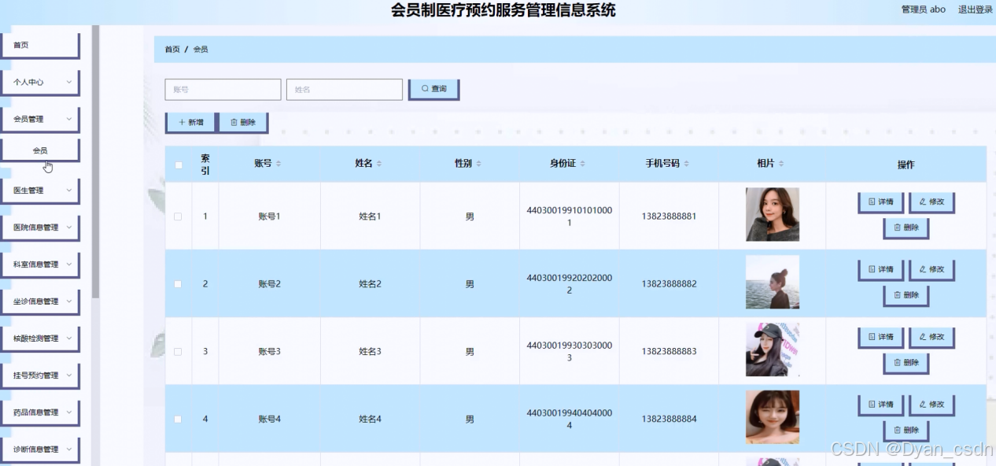Screen dimensions: 996x466
Task: Expand the 科室信息管理 sidebar menu
Action: tap(40, 264)
